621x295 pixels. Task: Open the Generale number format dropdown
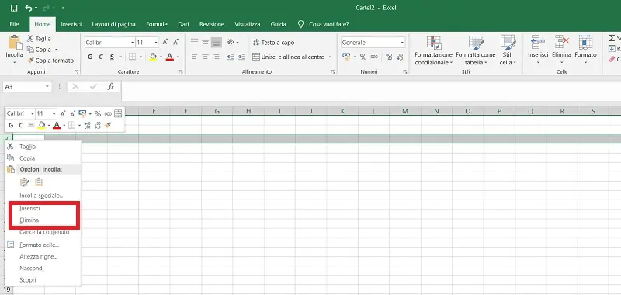(402, 43)
